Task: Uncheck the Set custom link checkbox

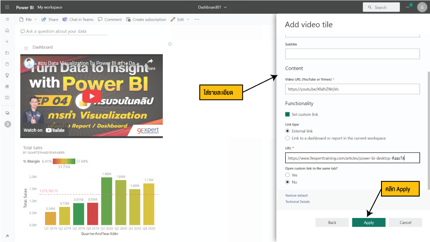Action: point(288,115)
